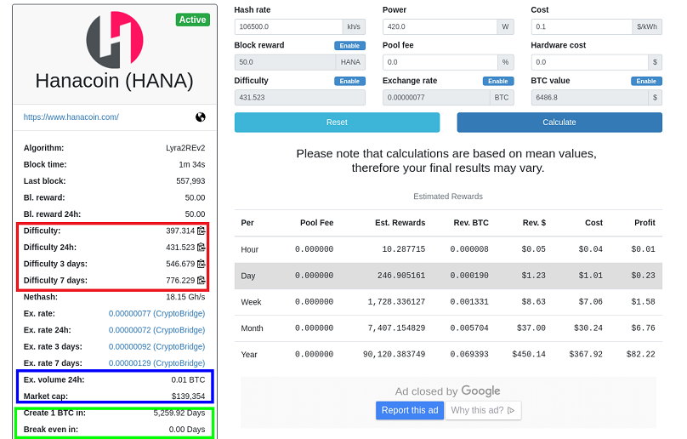Select the Day row in Estimated Rewards
687x439 pixels.
[448, 276]
